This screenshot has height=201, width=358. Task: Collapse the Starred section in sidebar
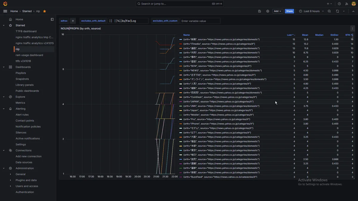(4, 25)
